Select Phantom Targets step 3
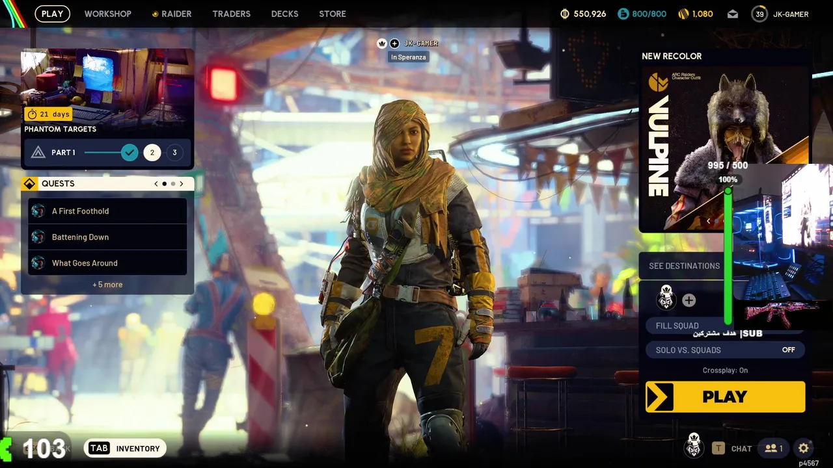Screen dimensions: 833x468 (174, 153)
